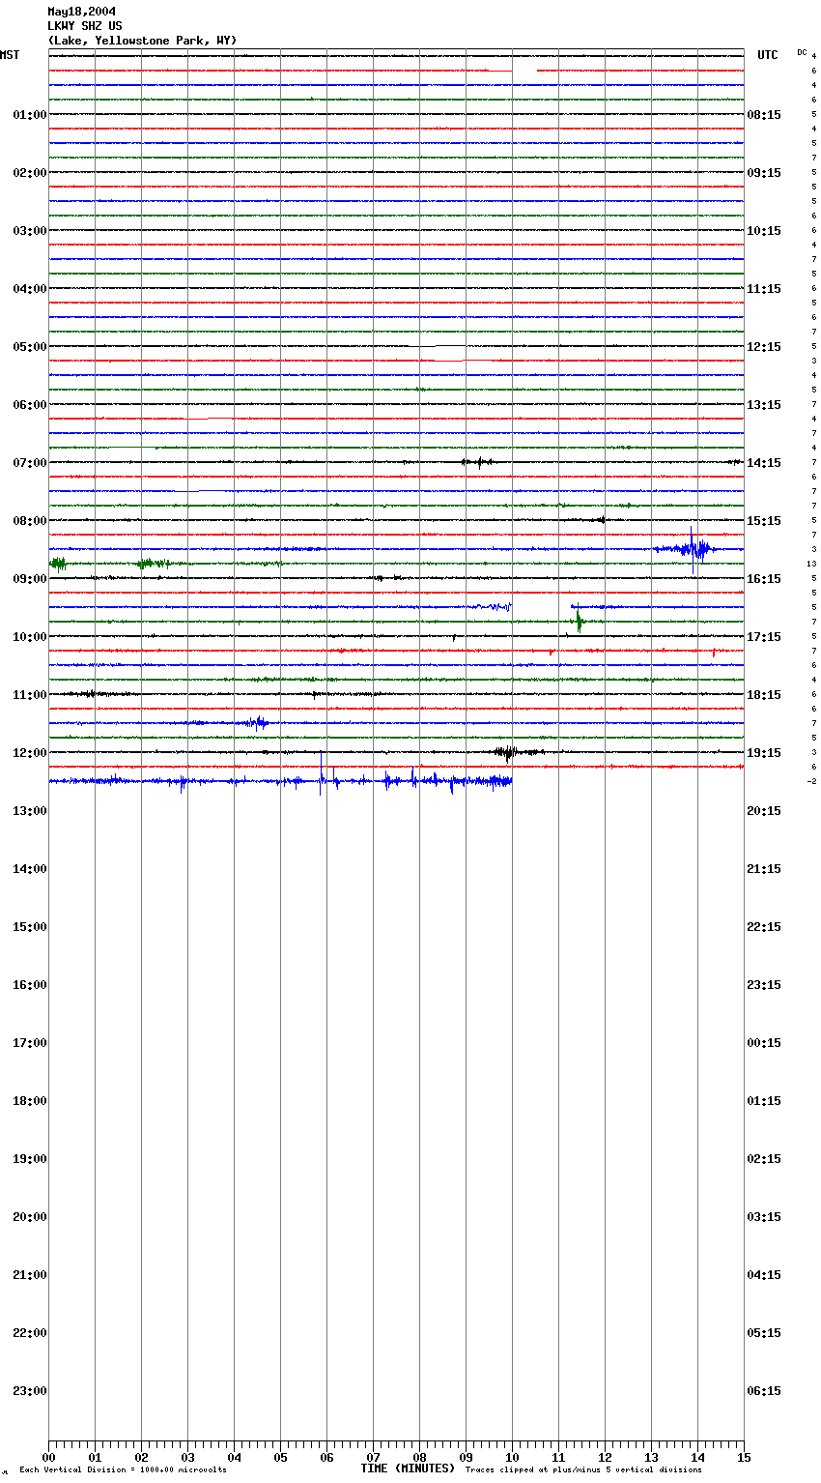Select the 10:00 MST row label
Viewport: 821px width, 1483px height.
tap(30, 637)
